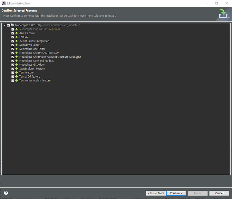Proceed with the Confirm button
Viewport: 232px width, 199px height.
(x=176, y=193)
